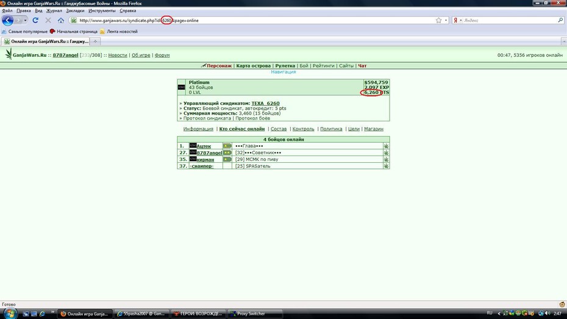
Task: Open the address bar history dropdown arrow
Action: tap(446, 20)
